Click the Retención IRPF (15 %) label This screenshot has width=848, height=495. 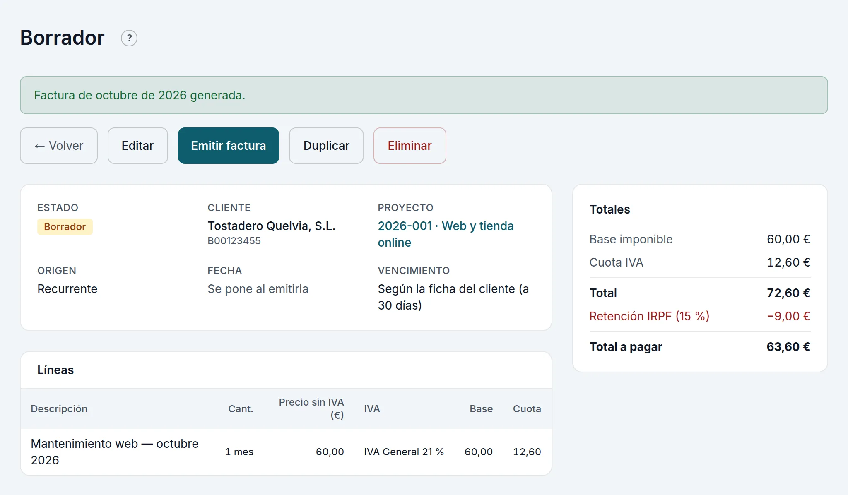point(649,316)
